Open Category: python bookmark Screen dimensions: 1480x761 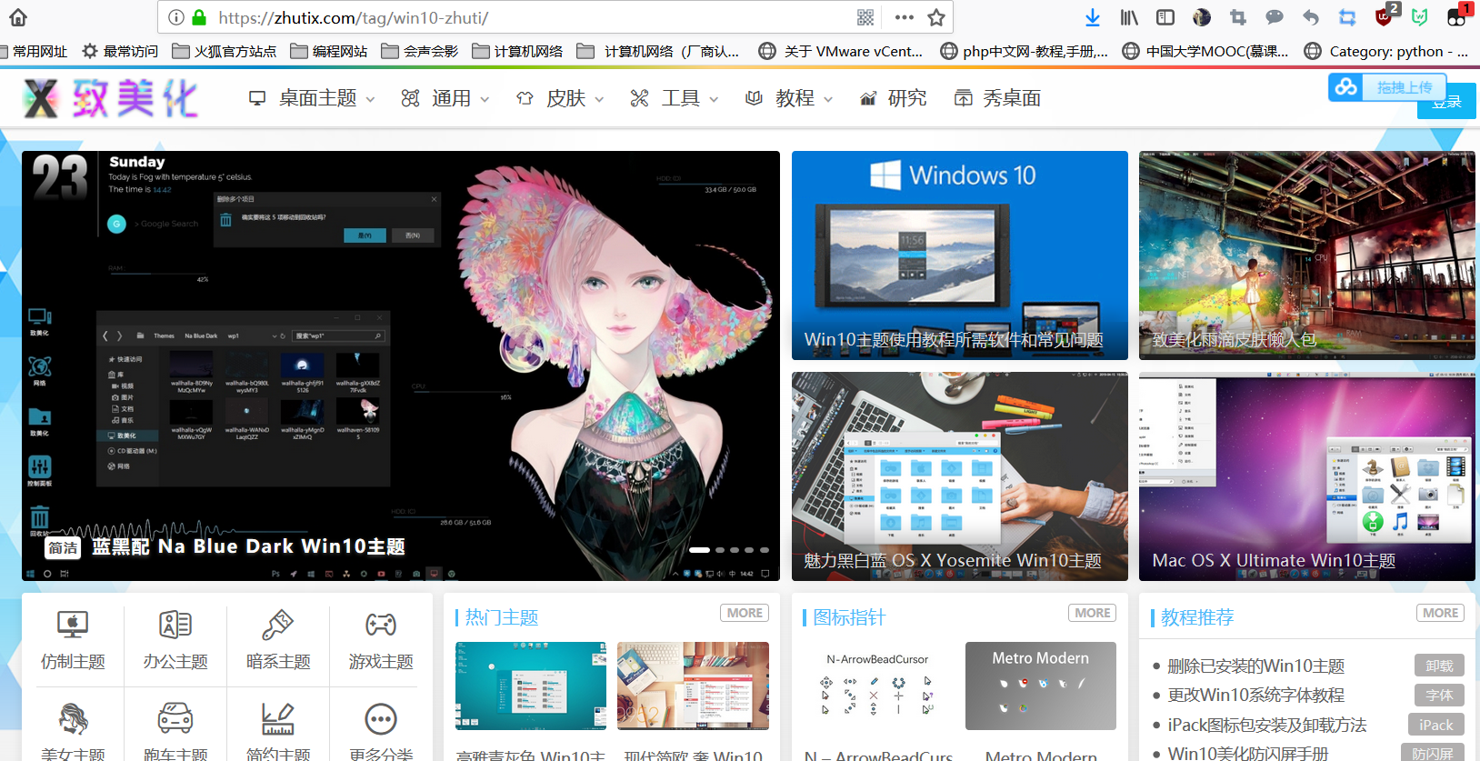tap(1386, 52)
